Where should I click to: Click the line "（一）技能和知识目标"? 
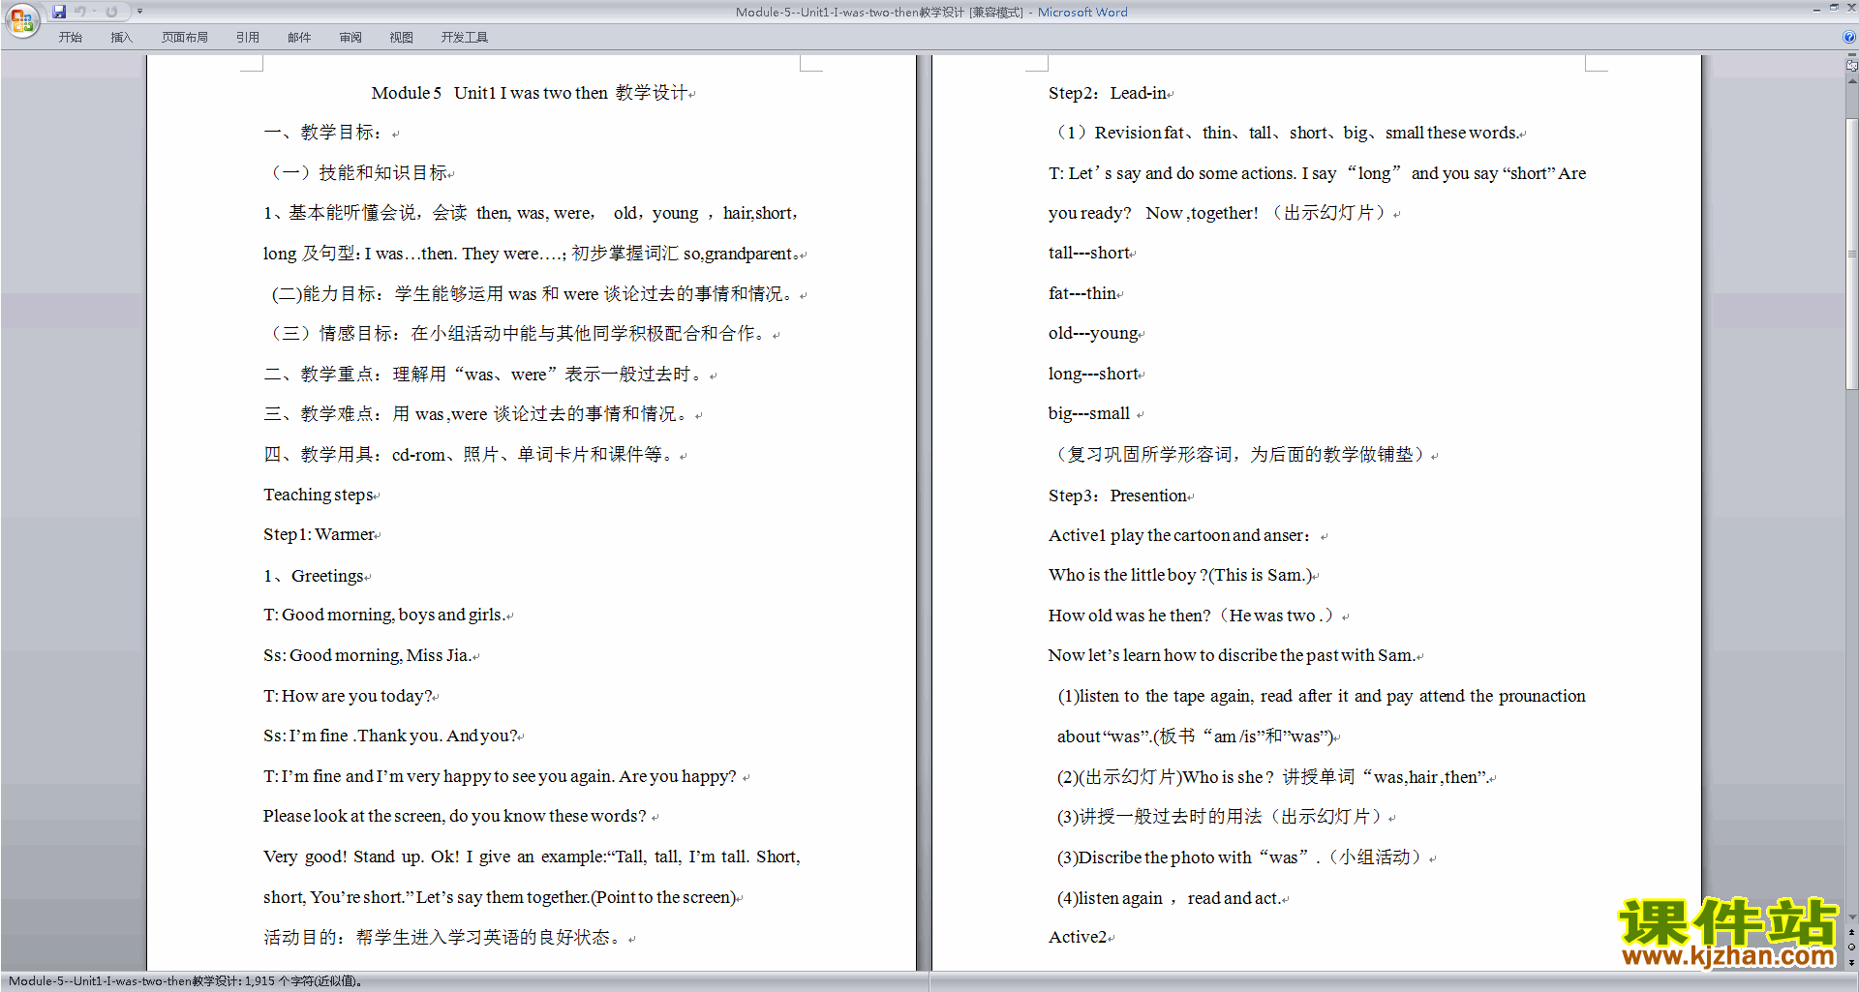pos(358,172)
